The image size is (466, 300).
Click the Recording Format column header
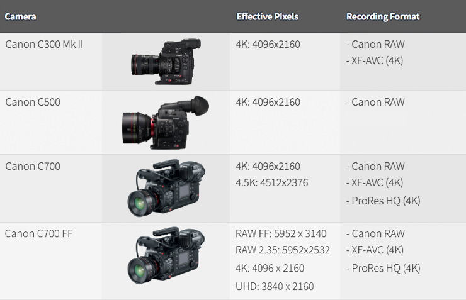click(x=383, y=16)
